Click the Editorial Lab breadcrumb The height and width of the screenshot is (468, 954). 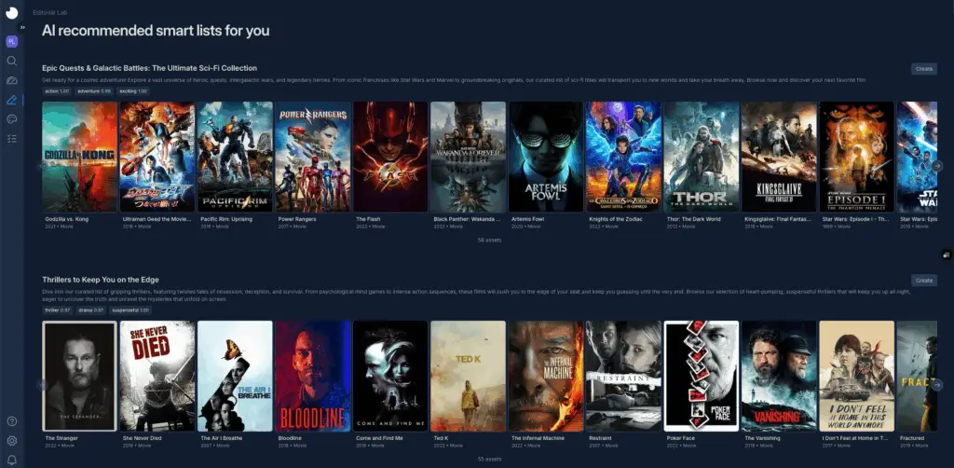pyautogui.click(x=48, y=11)
